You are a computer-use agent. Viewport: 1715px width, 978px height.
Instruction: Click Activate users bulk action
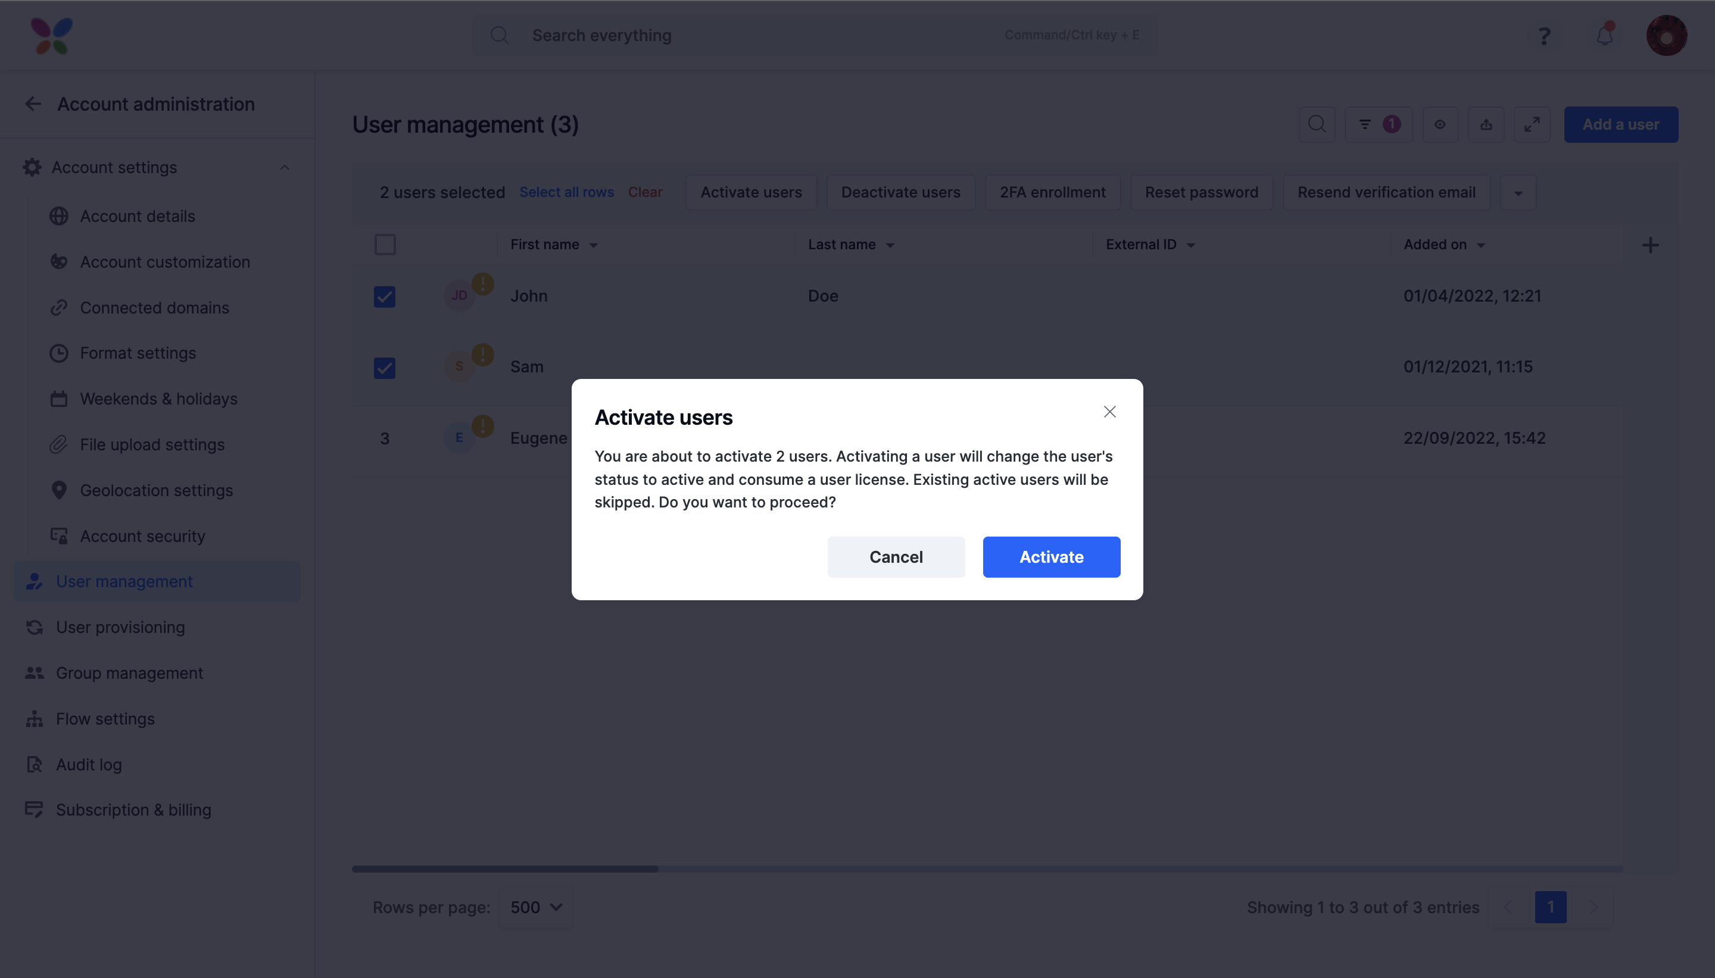click(751, 193)
